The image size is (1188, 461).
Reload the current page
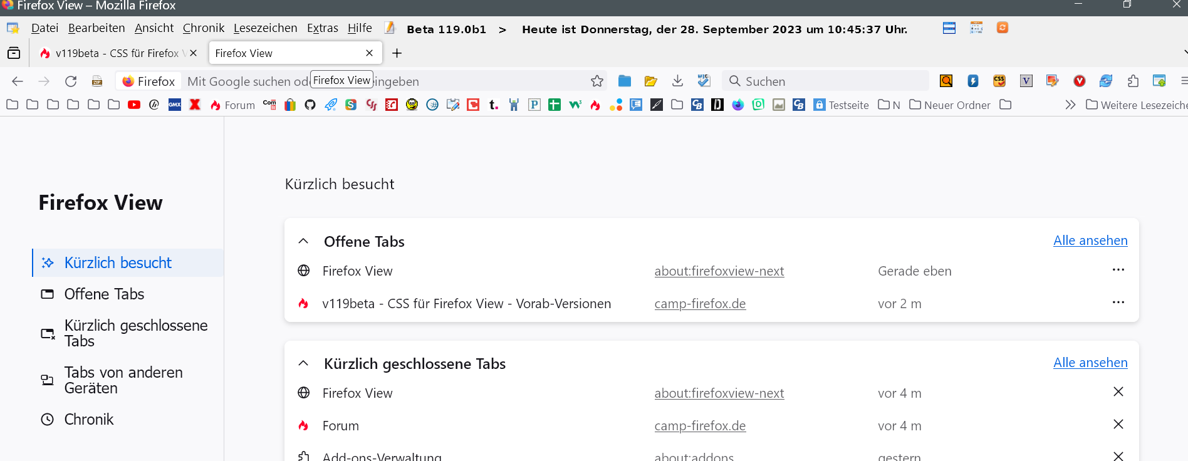(x=71, y=81)
